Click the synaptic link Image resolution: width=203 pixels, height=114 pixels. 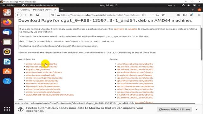pyautogui.click(x=132, y=29)
